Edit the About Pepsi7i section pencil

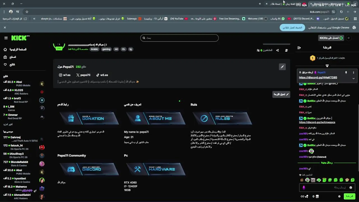click(282, 67)
